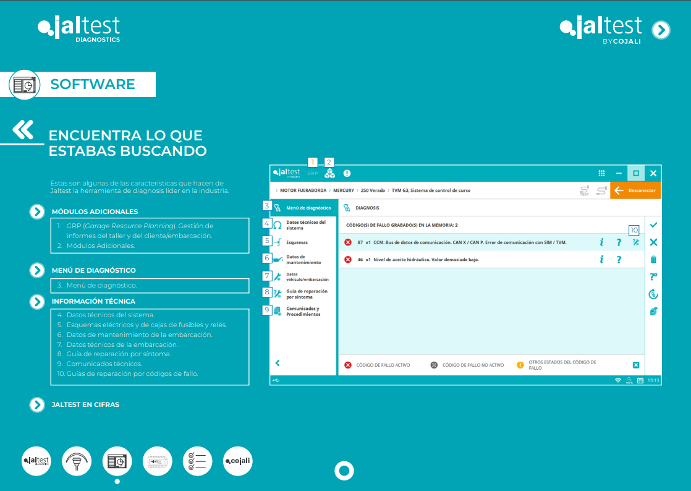Open Datos técnicos del sistema
691x491 pixels.
303,225
